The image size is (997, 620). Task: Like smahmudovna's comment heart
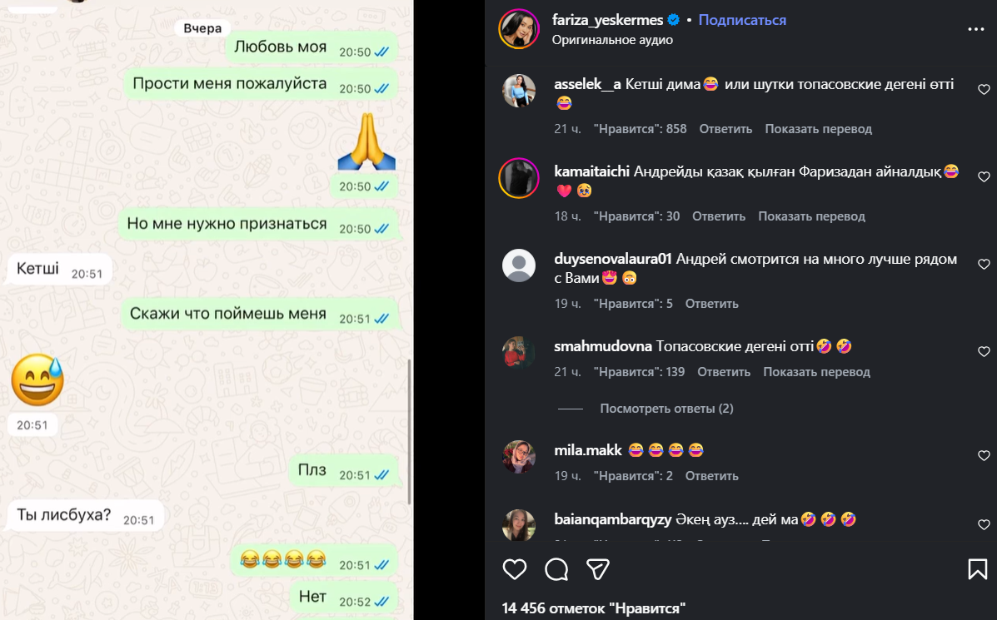984,351
